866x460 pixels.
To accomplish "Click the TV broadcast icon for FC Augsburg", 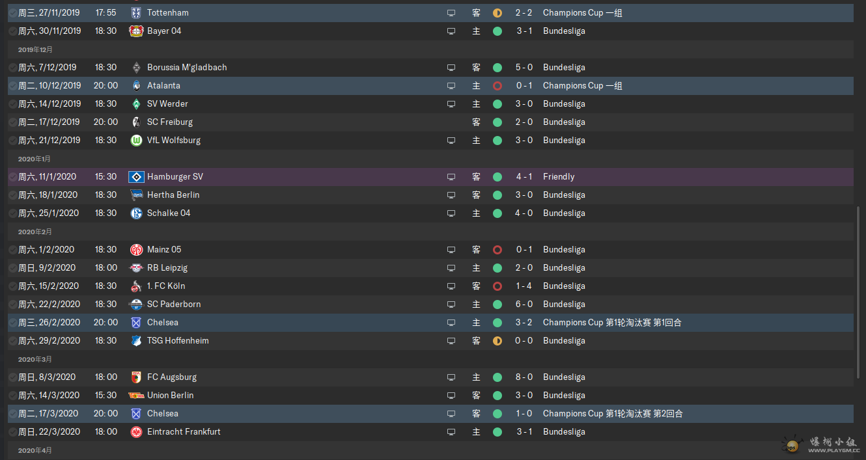I will click(x=451, y=377).
